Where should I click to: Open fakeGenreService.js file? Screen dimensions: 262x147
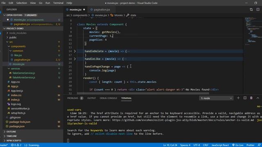24,73
